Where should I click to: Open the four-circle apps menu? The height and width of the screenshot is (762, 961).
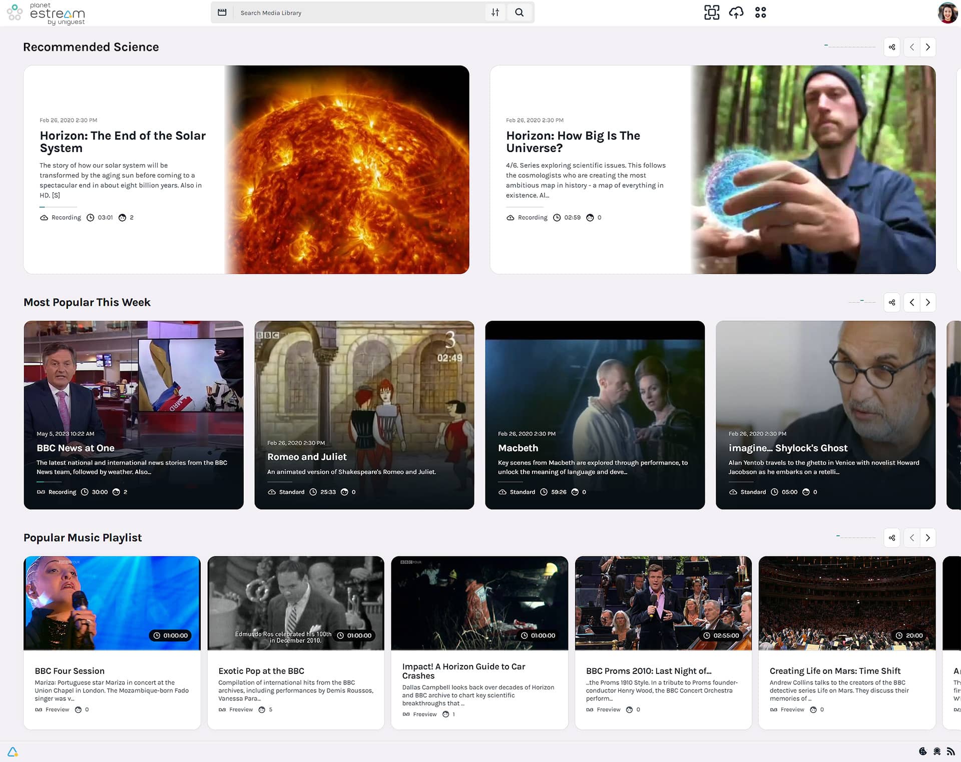[760, 13]
